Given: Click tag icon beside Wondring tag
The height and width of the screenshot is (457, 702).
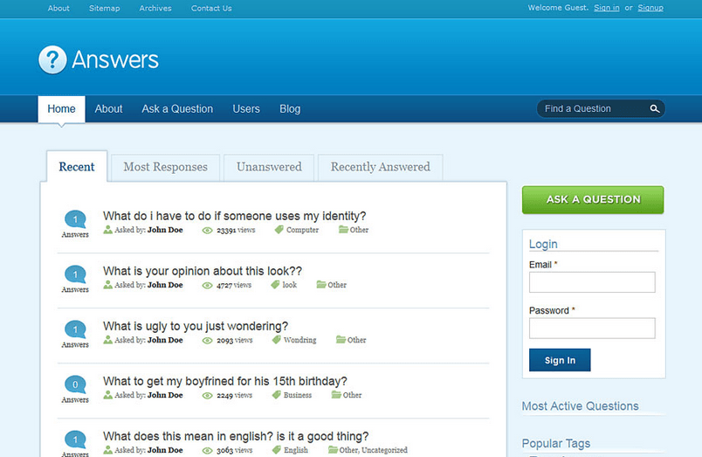Looking at the screenshot, I should 276,340.
